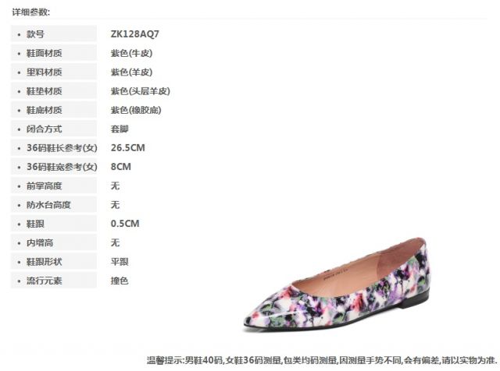Select the style number ZK128AQ7

(134, 34)
